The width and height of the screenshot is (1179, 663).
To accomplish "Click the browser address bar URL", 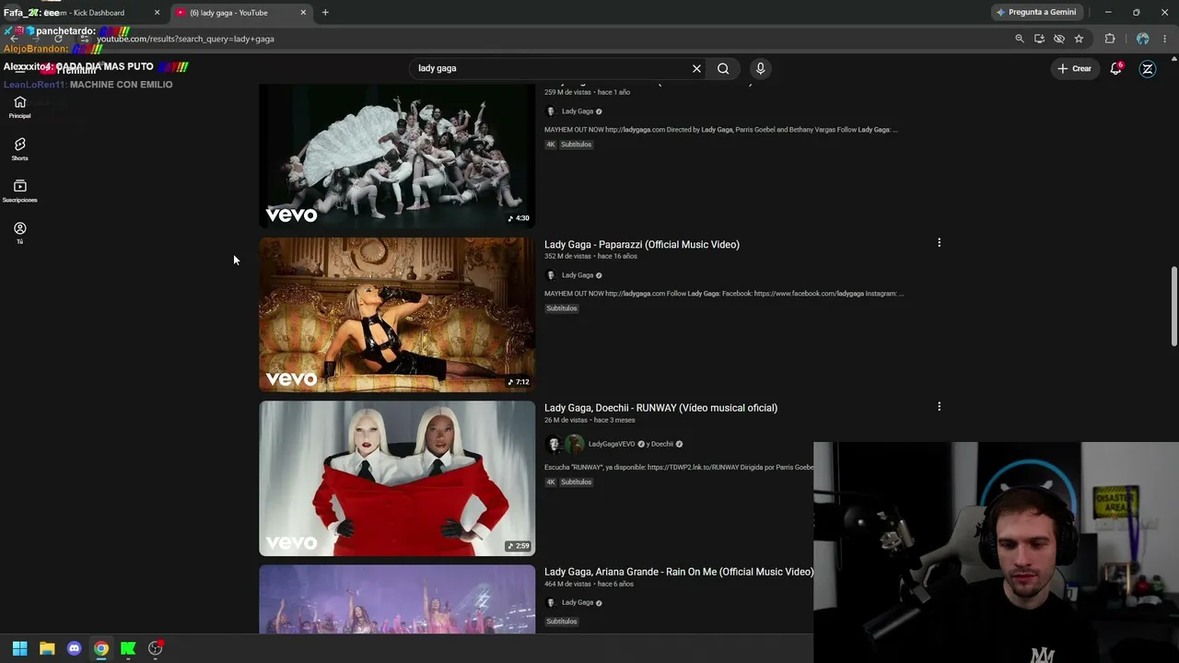I will click(x=185, y=39).
